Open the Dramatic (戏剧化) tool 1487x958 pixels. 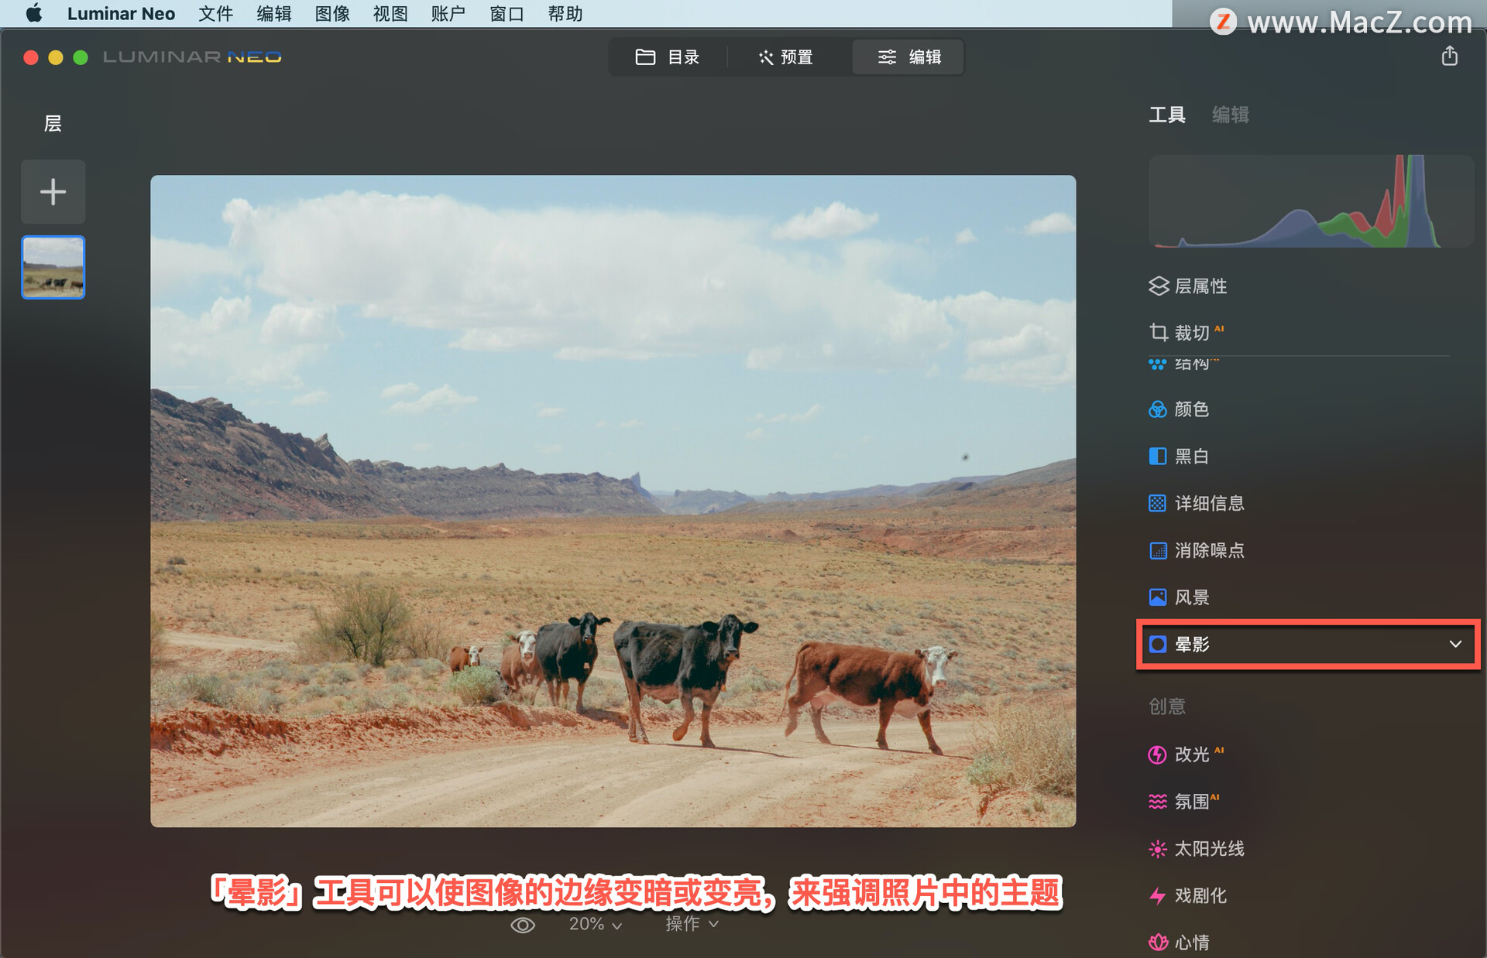point(1188,896)
